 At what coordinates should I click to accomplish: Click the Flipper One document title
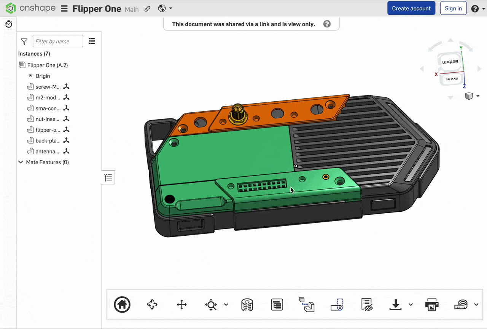click(97, 9)
